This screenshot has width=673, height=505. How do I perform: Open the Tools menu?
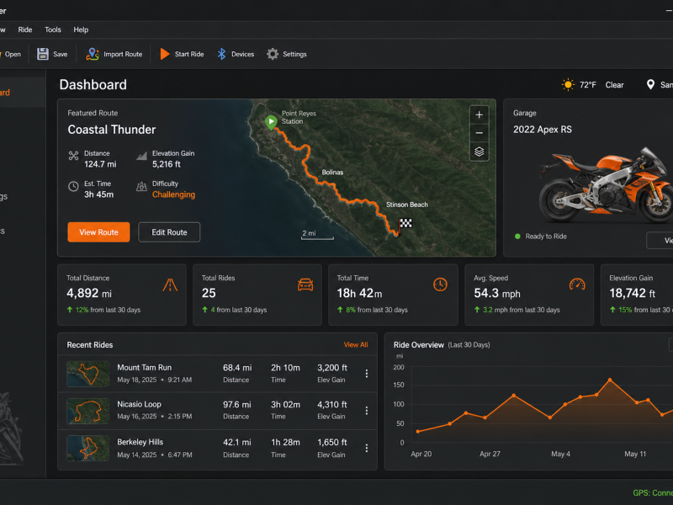(x=53, y=29)
